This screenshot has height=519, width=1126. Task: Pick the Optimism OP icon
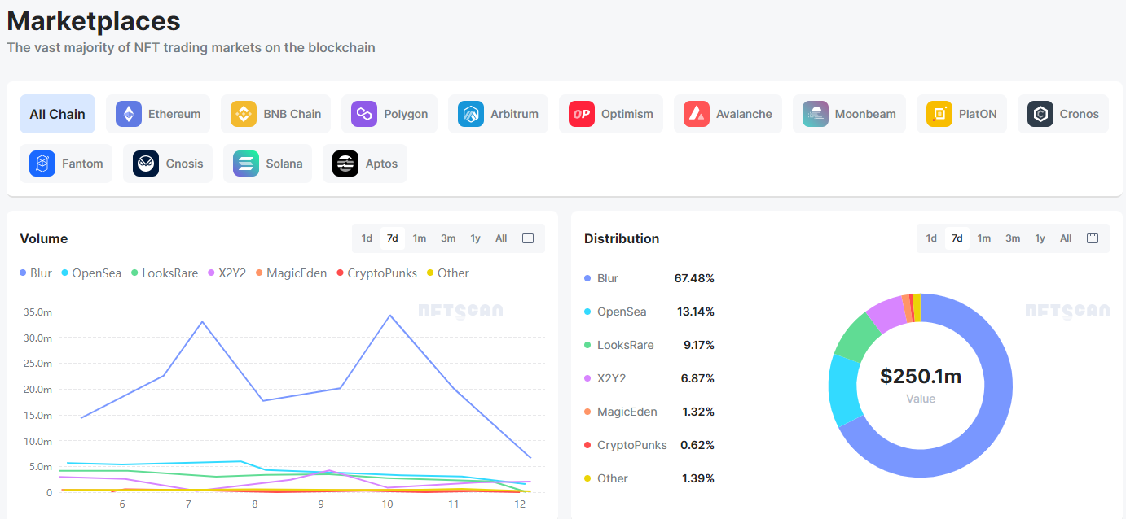582,114
